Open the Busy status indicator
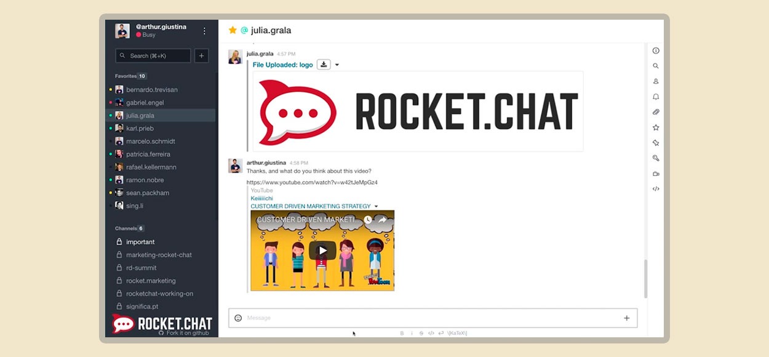The image size is (769, 357). click(146, 35)
